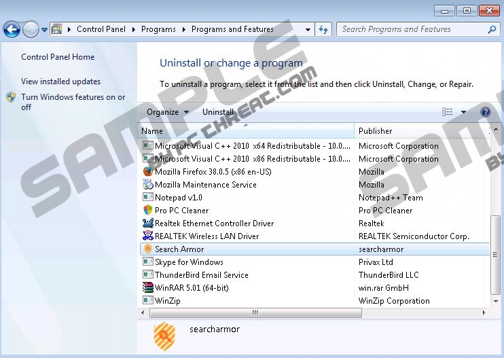Expand the Organize dropdown menu
The height and width of the screenshot is (358, 504).
[x=167, y=112]
